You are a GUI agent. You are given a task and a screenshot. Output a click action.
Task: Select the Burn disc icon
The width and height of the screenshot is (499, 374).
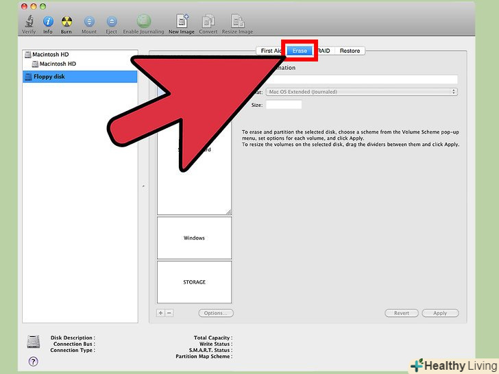coord(66,21)
